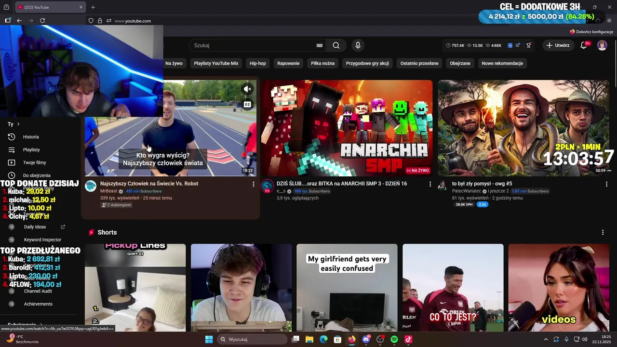Open the CO TO JEST short
The image size is (617, 347).
(x=453, y=287)
